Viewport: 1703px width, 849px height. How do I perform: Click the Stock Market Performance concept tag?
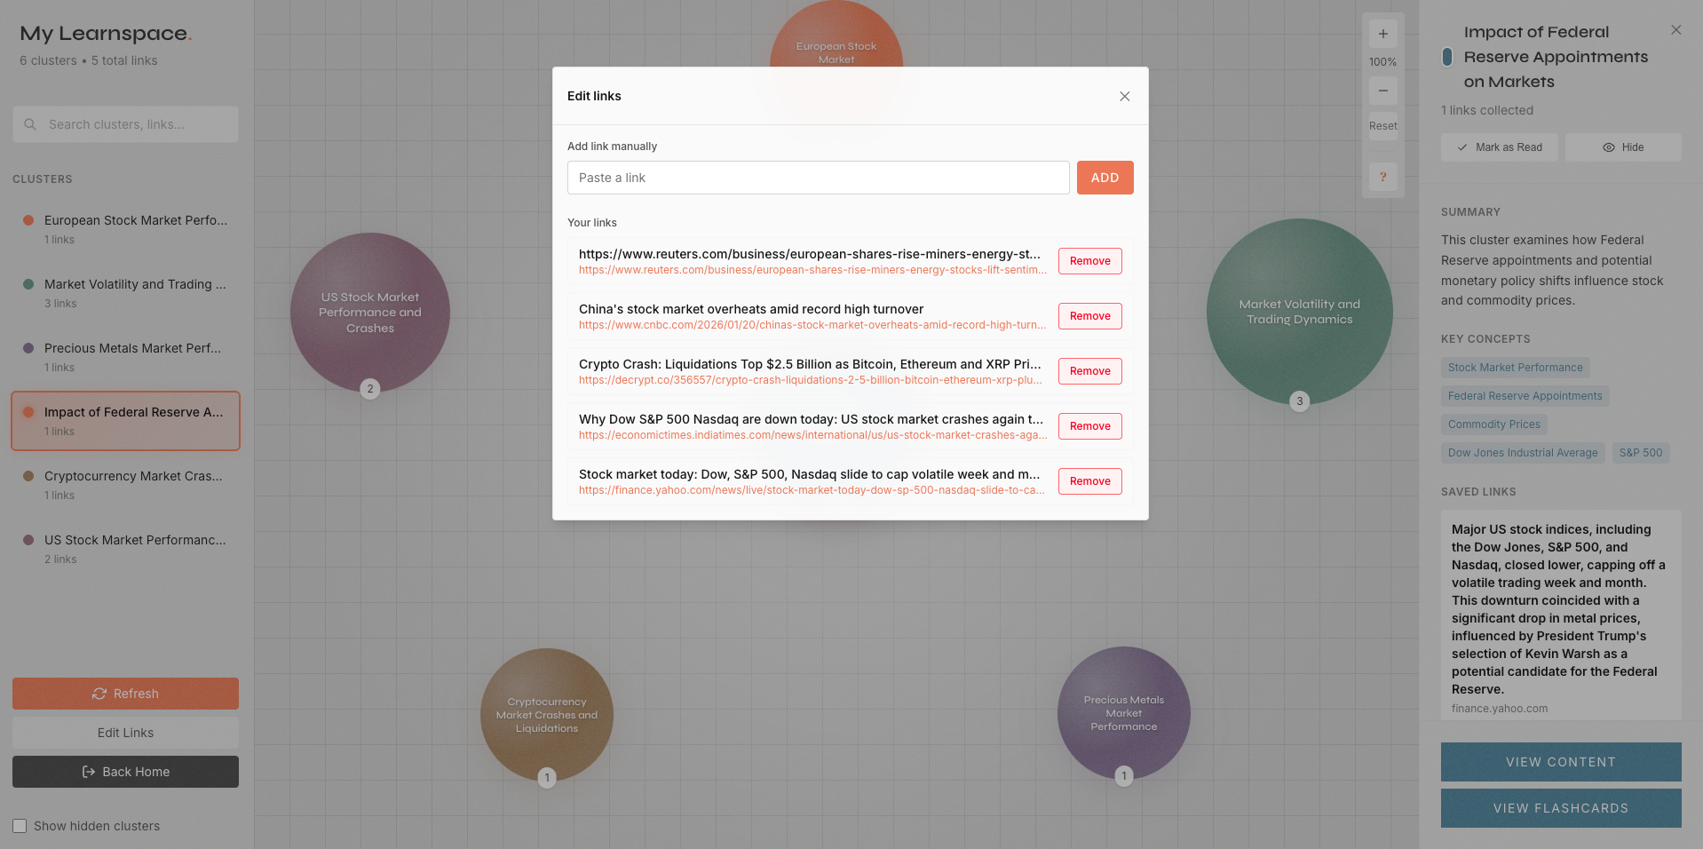(x=1515, y=368)
